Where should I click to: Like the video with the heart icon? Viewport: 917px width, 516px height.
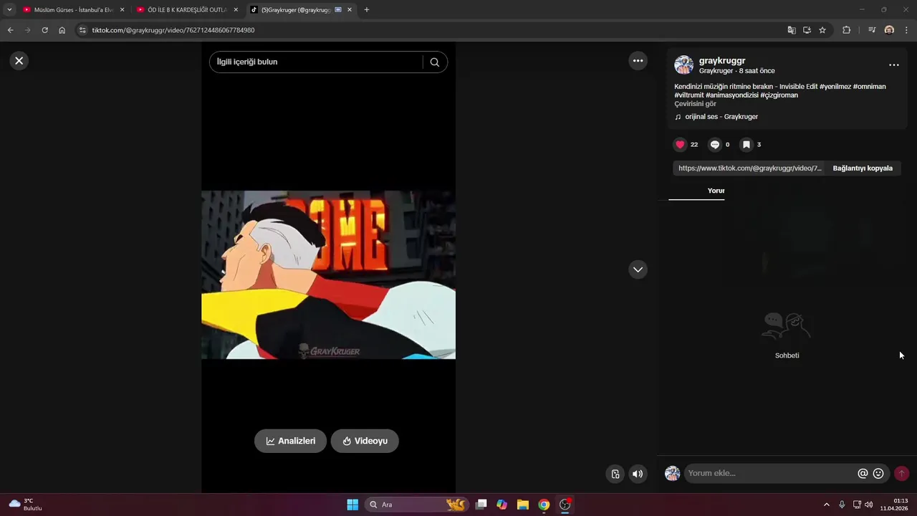click(680, 145)
